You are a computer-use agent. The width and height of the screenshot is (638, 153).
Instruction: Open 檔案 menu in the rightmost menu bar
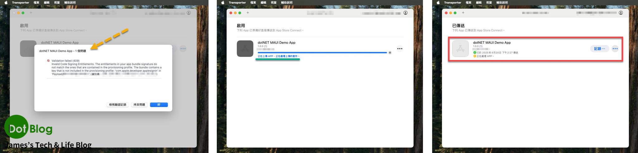point(468,2)
